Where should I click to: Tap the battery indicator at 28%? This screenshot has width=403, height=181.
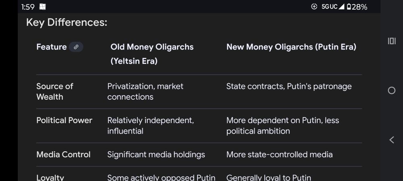[357, 7]
